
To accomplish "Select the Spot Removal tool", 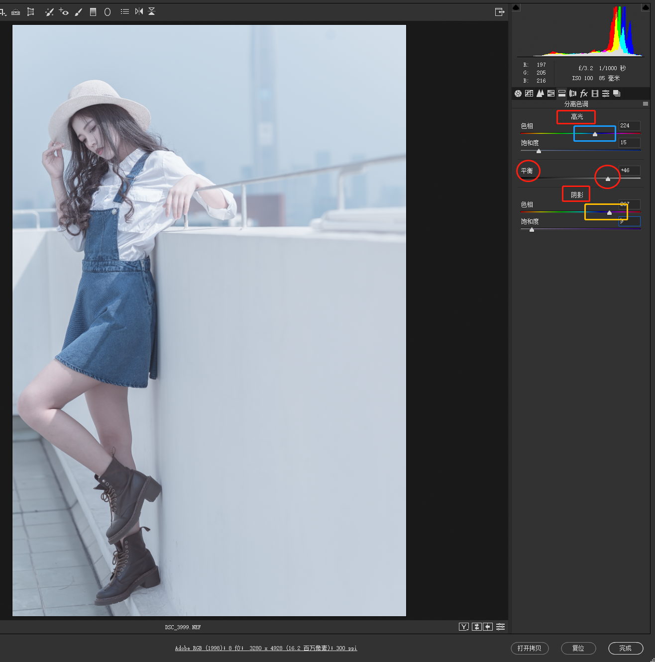I will [49, 12].
